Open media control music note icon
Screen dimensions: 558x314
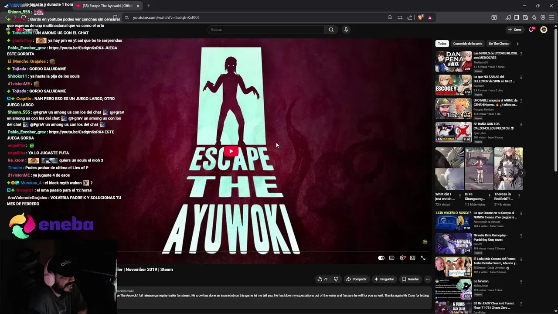tap(508, 17)
